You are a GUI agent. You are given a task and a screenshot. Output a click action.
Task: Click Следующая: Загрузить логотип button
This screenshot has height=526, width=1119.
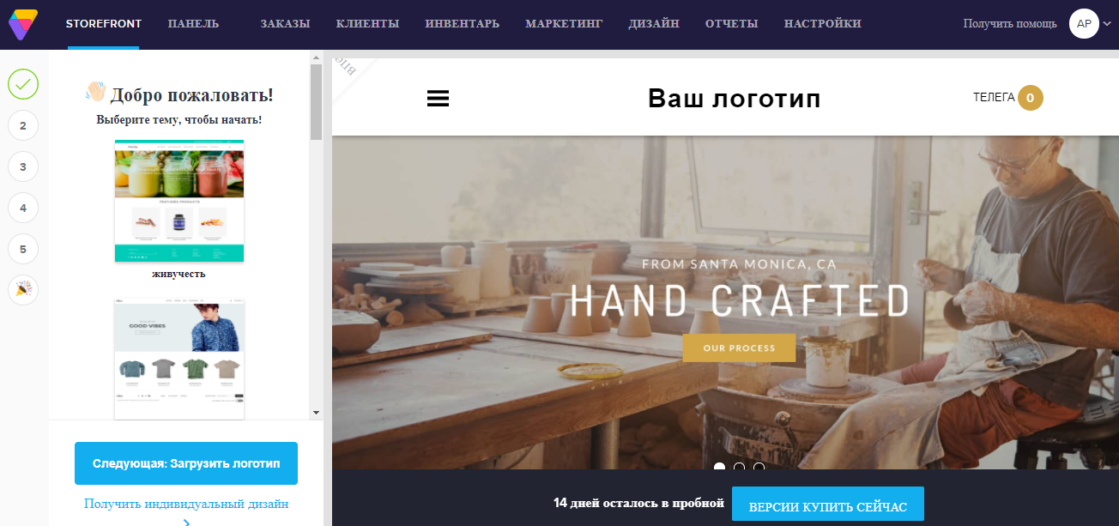point(186,463)
